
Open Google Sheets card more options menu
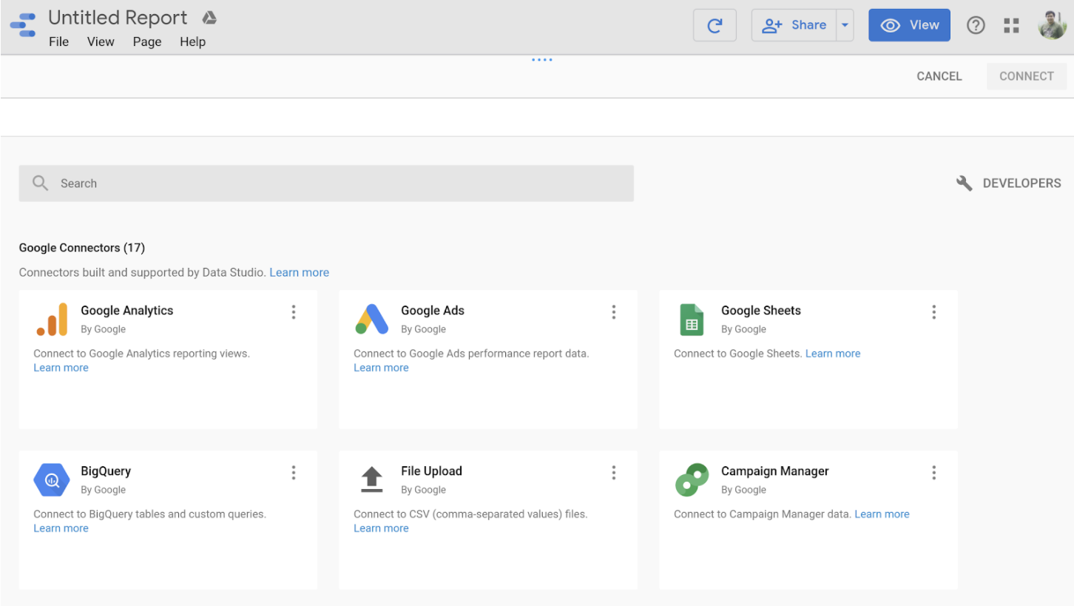(934, 312)
